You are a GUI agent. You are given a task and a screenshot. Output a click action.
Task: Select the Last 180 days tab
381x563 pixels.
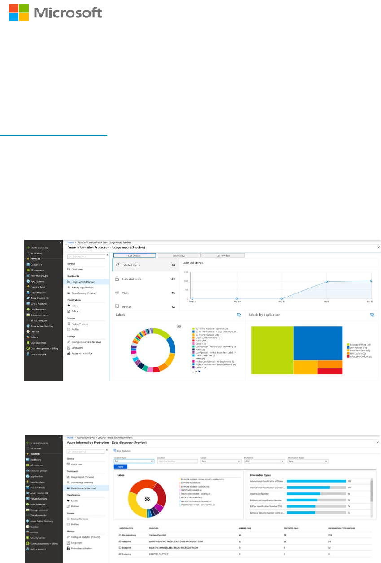point(223,255)
